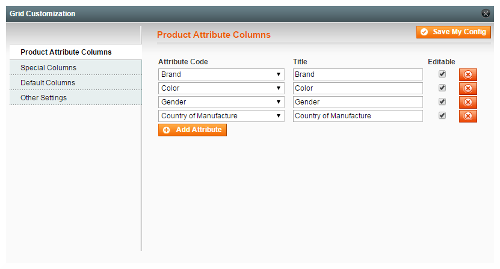The height and width of the screenshot is (269, 500).
Task: Close the Grid Customization dialog
Action: pyautogui.click(x=486, y=14)
